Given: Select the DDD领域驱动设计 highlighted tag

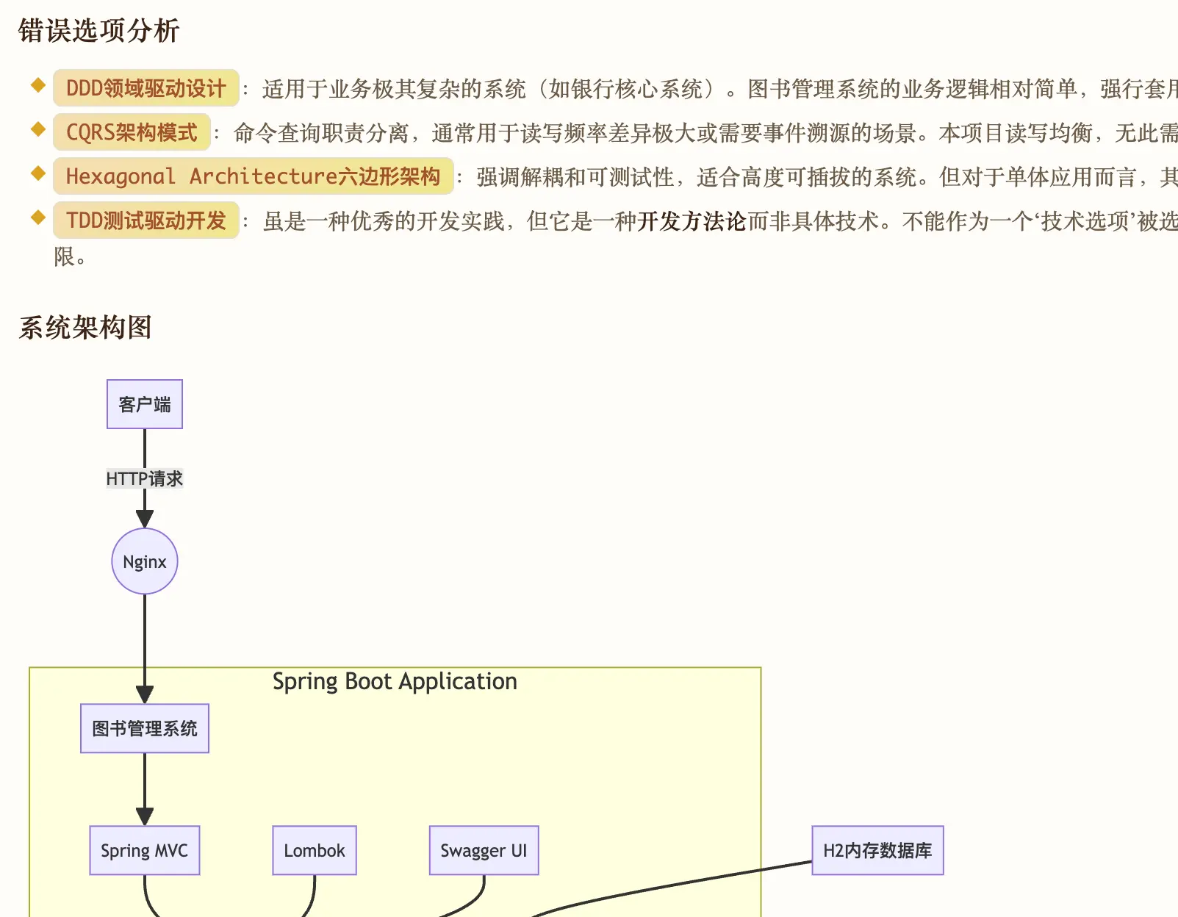Looking at the screenshot, I should pos(145,89).
